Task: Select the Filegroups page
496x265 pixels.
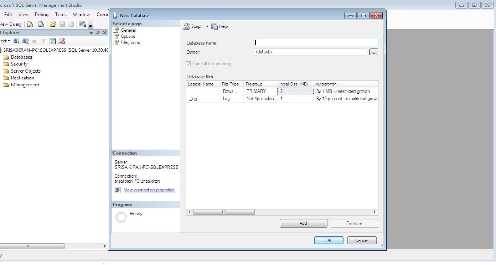Action: pyautogui.click(x=130, y=42)
